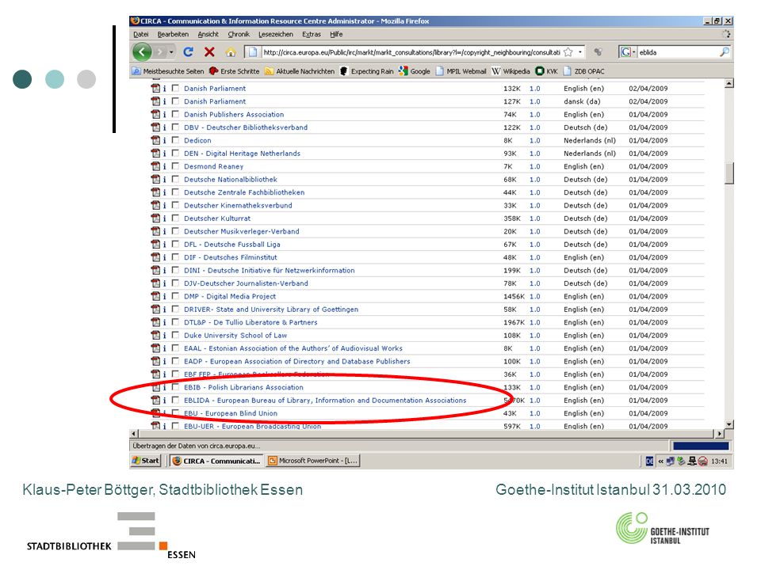Open the ZDB OPAC bookmark
The width and height of the screenshot is (761, 570).
(x=584, y=71)
